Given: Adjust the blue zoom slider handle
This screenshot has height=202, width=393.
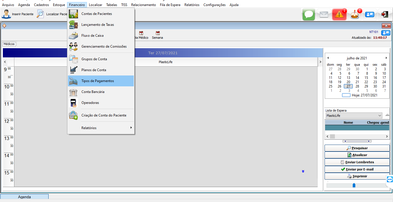Looking at the screenshot, I should click(354, 185).
